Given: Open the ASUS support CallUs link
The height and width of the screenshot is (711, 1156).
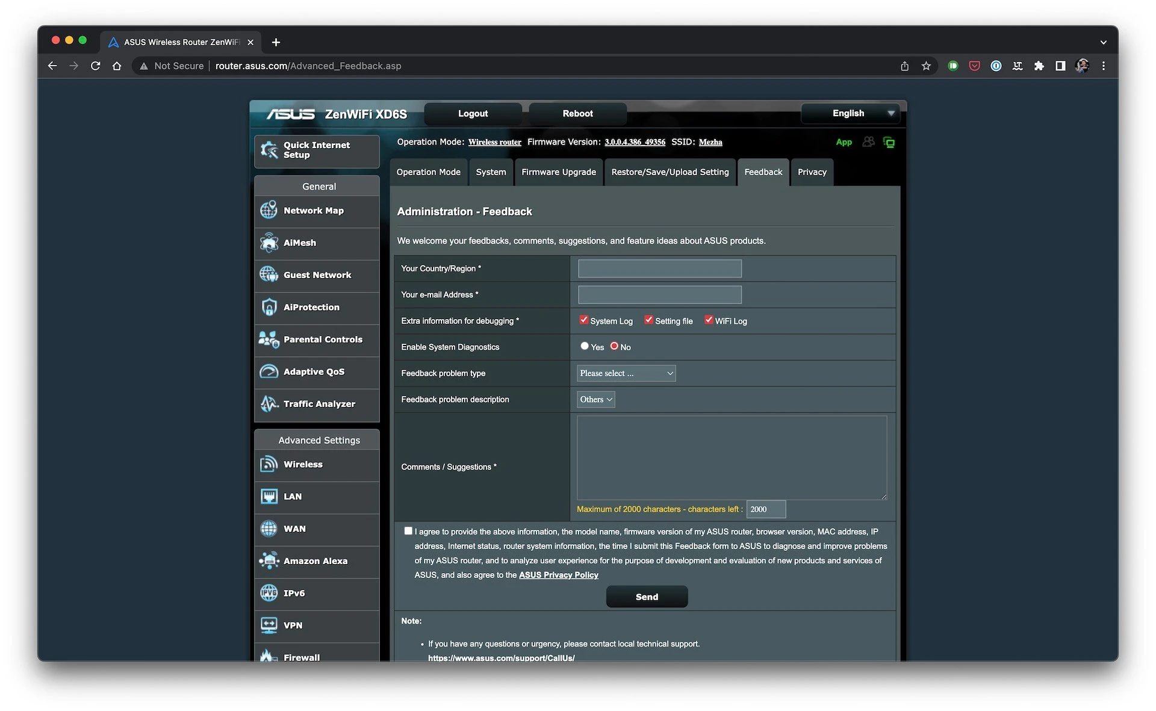Looking at the screenshot, I should [502, 657].
